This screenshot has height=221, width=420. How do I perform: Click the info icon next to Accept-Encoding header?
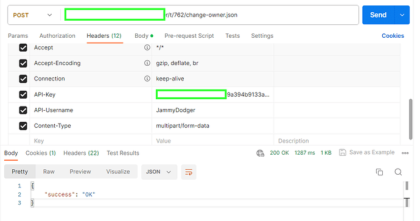(x=147, y=63)
